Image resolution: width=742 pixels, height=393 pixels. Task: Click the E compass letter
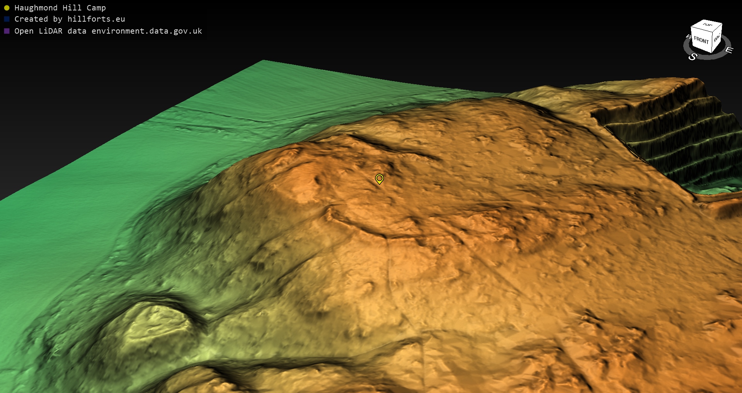pos(729,50)
